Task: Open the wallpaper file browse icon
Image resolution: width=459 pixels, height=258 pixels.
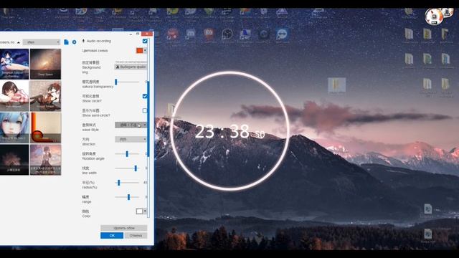Action: pyautogui.click(x=66, y=42)
